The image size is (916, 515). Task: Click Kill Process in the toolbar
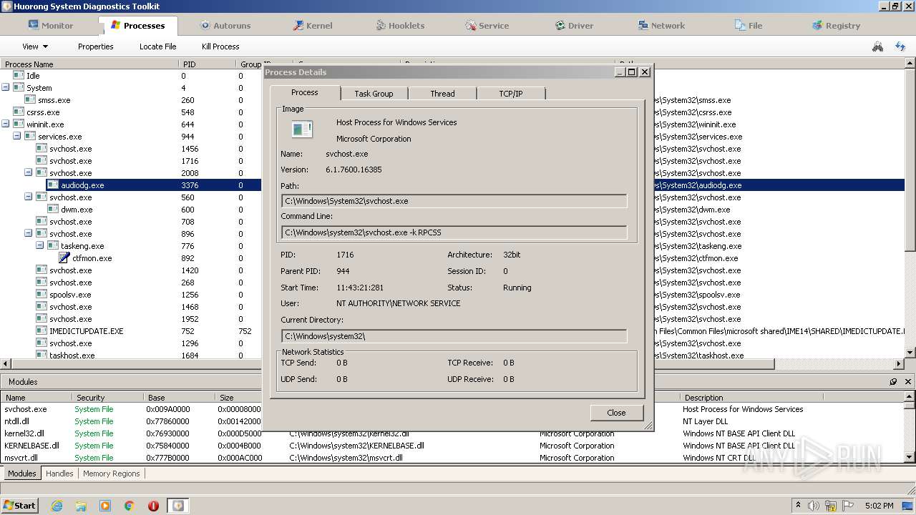point(220,46)
